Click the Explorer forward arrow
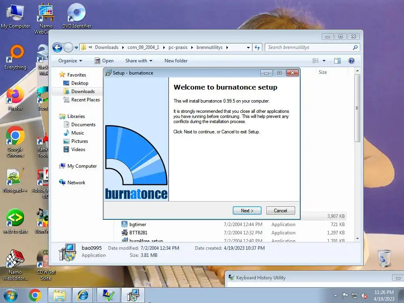404x303 pixels. [68, 47]
